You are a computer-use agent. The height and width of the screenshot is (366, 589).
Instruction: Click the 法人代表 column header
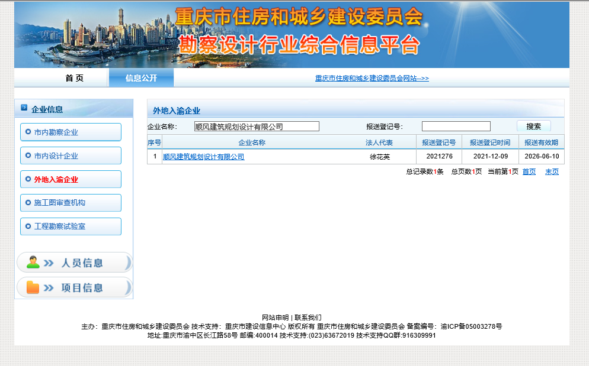point(379,142)
